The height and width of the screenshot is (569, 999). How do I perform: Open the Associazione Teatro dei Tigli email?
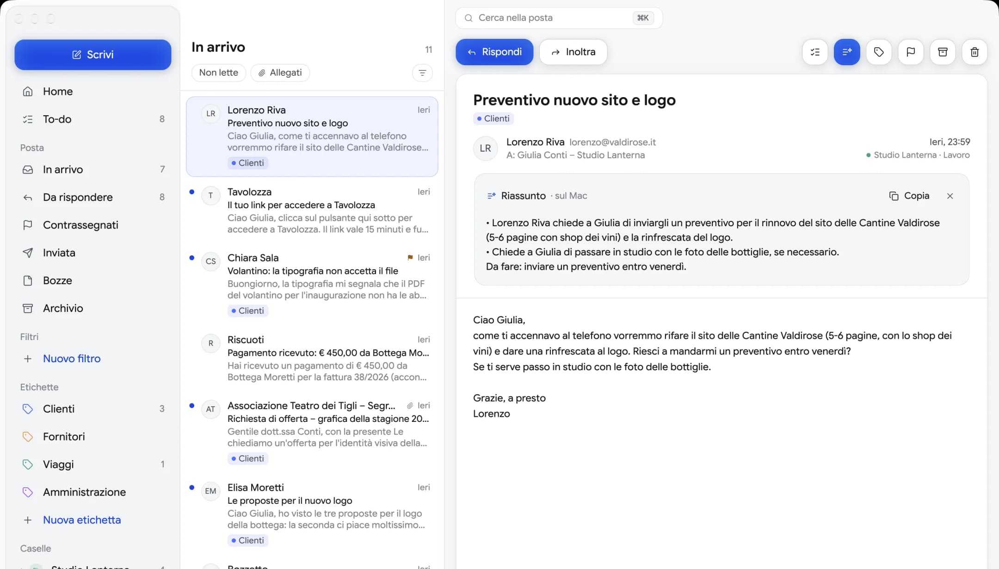click(312, 432)
